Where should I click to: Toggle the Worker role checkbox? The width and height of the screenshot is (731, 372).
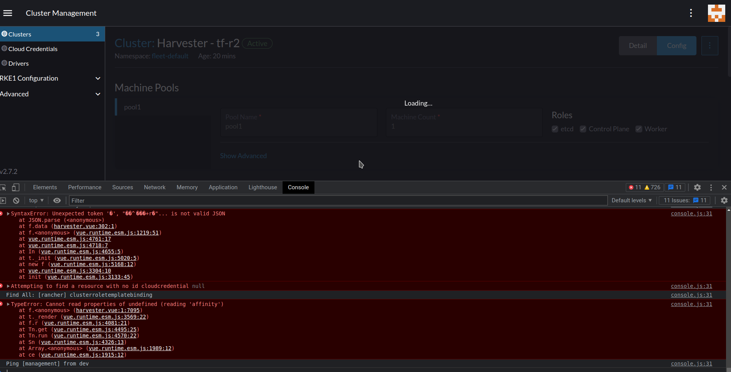639,129
